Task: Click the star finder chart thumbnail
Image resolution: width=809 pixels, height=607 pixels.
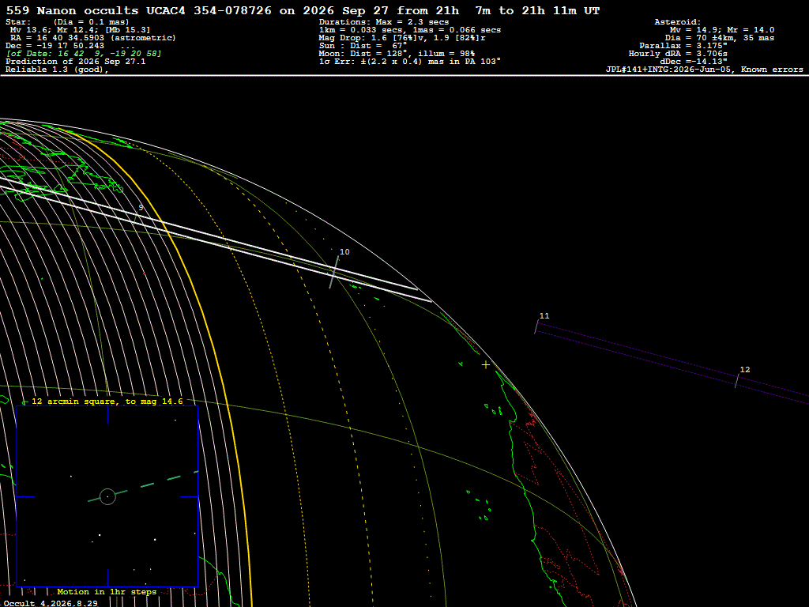Action: [x=107, y=496]
